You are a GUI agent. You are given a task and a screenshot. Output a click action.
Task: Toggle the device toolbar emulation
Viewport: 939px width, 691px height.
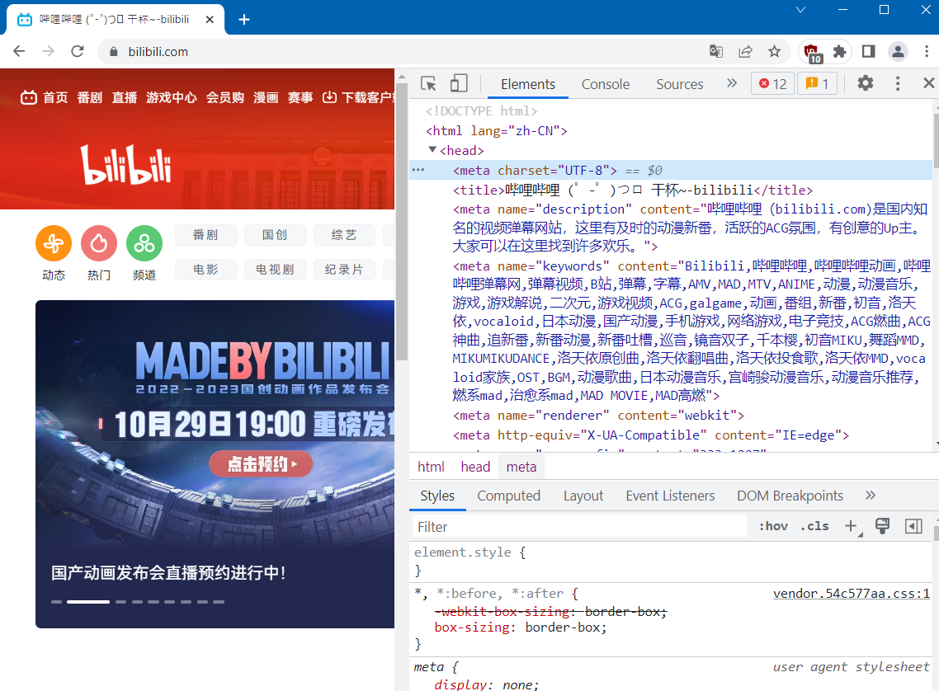[459, 84]
